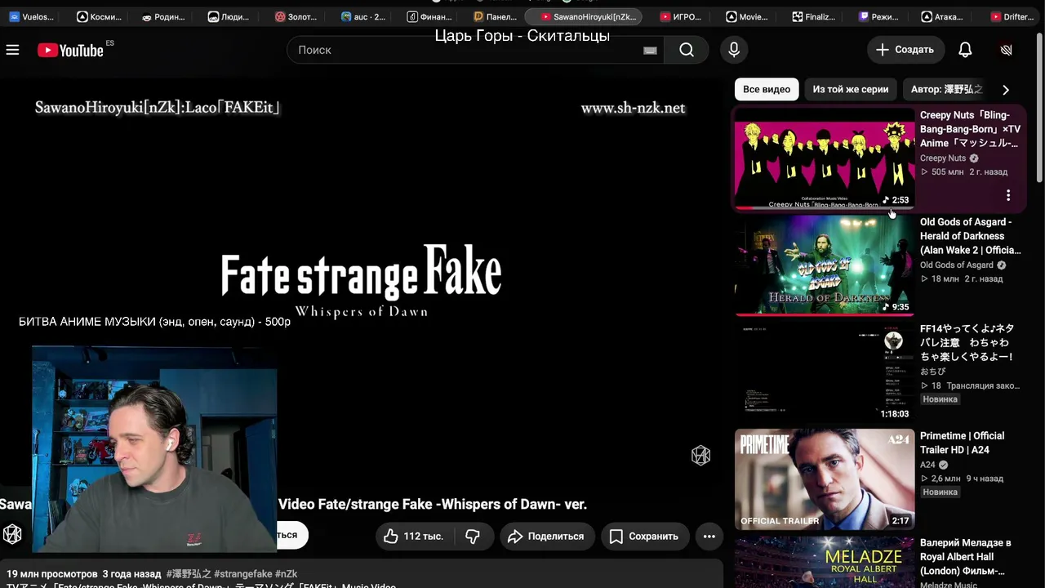Open the channel avatar below the video

coord(12,534)
